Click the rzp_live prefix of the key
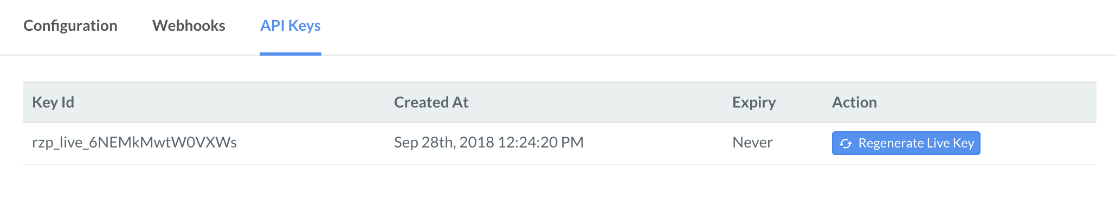The image size is (1116, 208). (x=58, y=143)
